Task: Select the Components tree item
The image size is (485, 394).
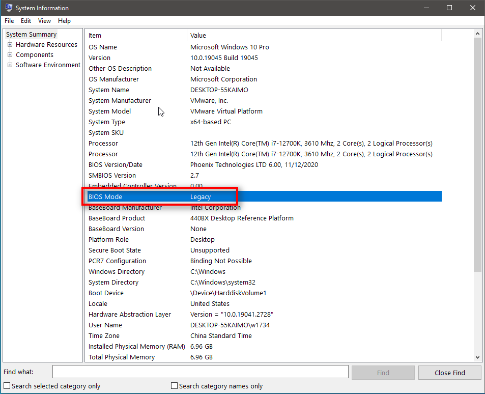Action: coord(35,55)
